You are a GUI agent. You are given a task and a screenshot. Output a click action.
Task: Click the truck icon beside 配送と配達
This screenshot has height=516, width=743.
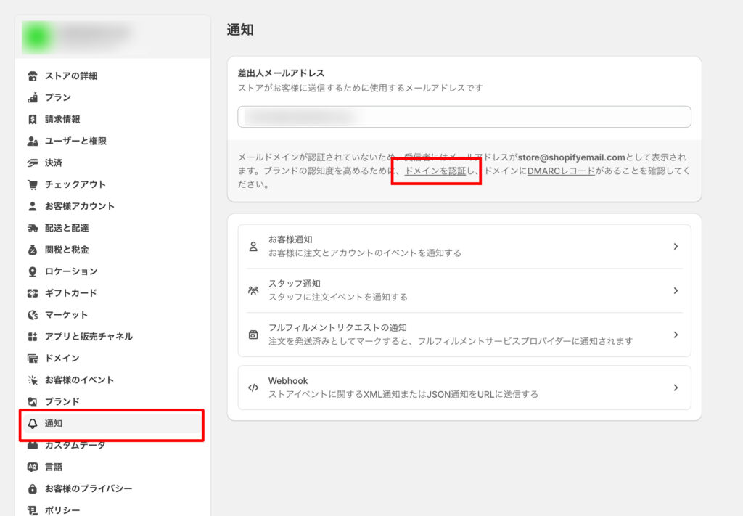tap(32, 228)
